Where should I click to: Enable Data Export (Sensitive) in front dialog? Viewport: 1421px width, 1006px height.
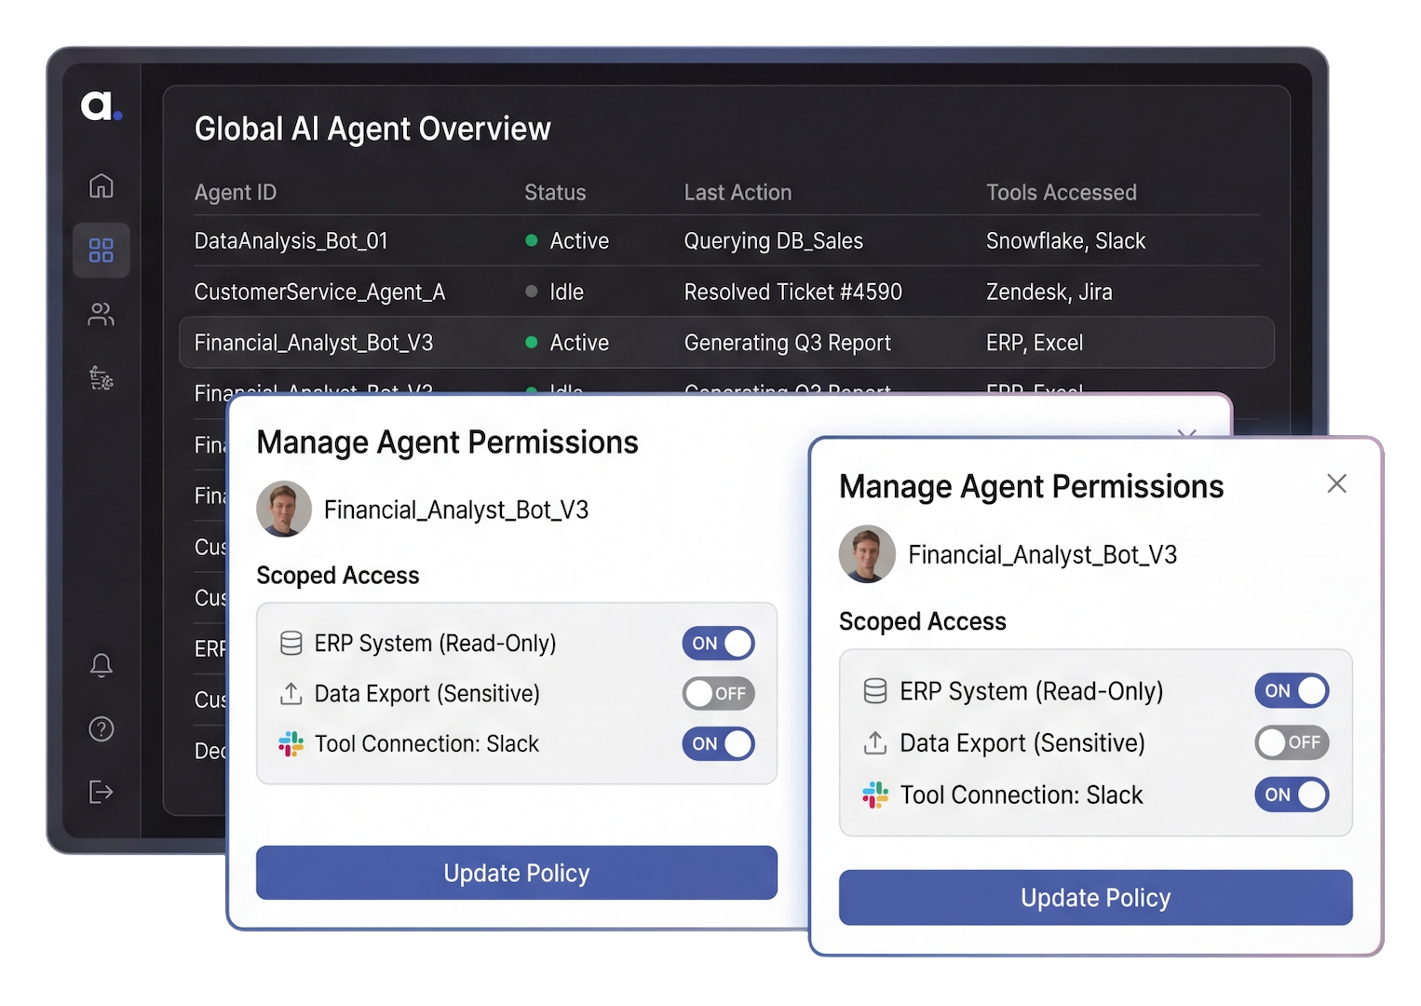pos(1291,742)
